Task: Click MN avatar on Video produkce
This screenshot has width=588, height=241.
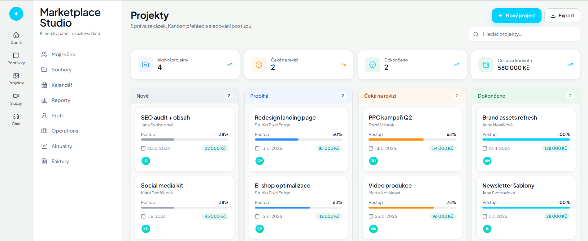Action: point(373,229)
